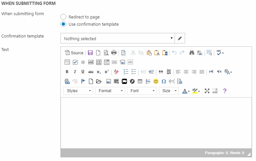The image size is (256, 161).
Task: Click the Save floppy disk icon
Action: click(90, 53)
